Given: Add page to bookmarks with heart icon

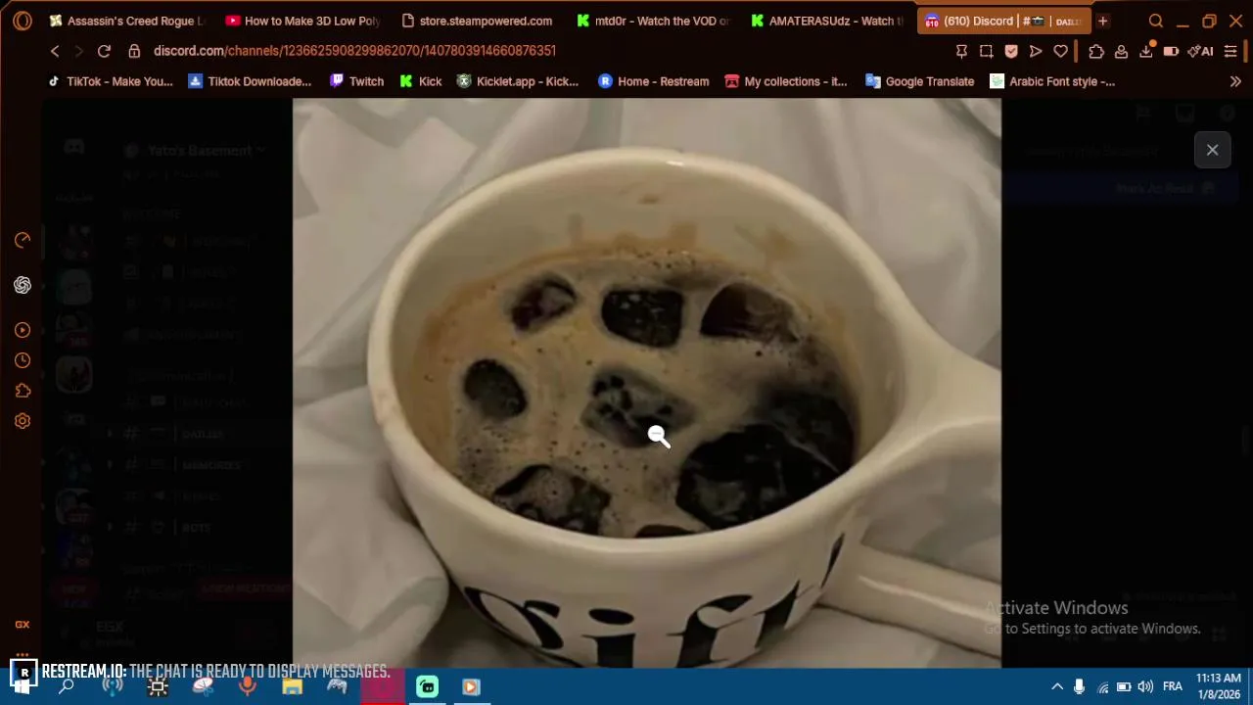Looking at the screenshot, I should click(1060, 51).
